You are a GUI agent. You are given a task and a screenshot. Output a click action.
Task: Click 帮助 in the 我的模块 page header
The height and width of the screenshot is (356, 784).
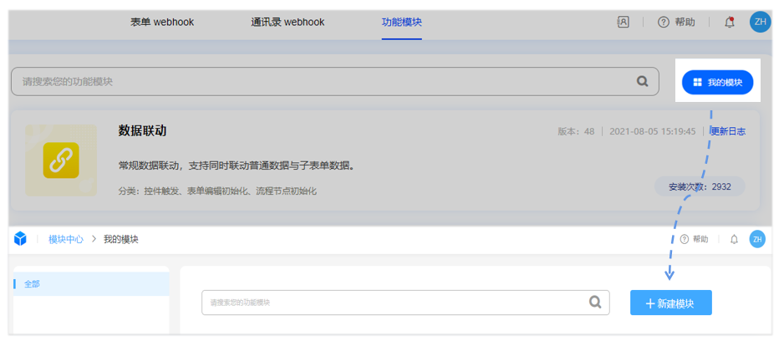click(x=694, y=239)
